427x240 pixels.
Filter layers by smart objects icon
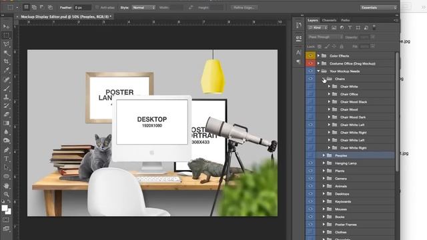[x=366, y=27]
